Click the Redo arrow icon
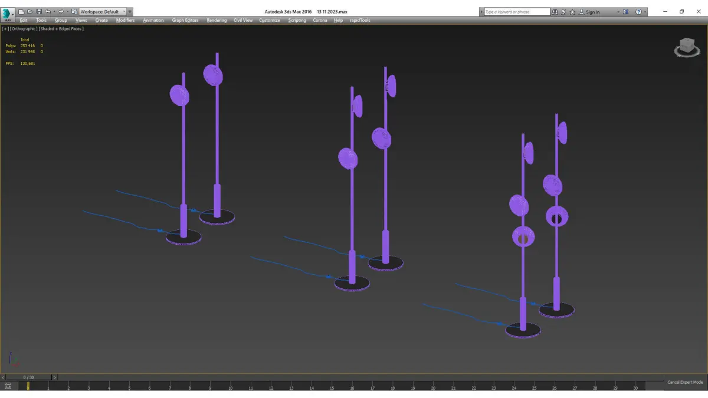This screenshot has height=398, width=708. (x=61, y=11)
